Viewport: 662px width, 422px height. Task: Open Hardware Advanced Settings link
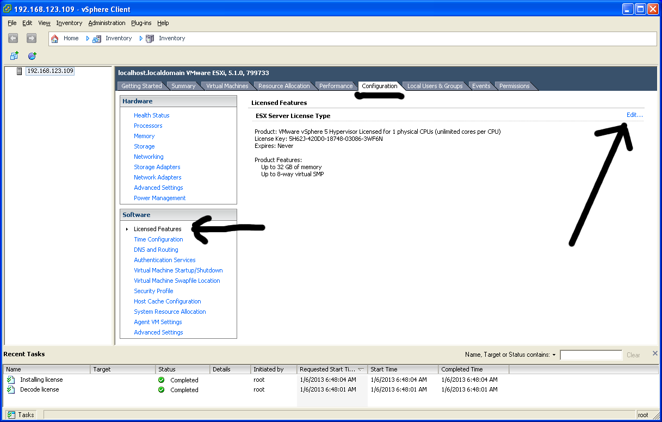click(x=158, y=188)
